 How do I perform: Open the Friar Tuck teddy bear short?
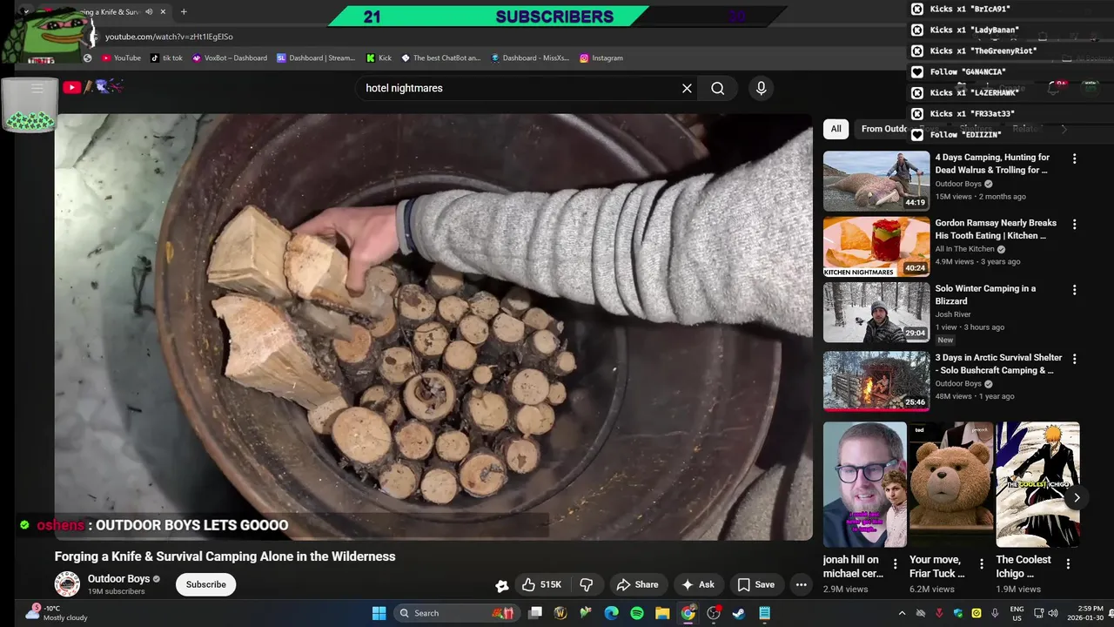951,484
